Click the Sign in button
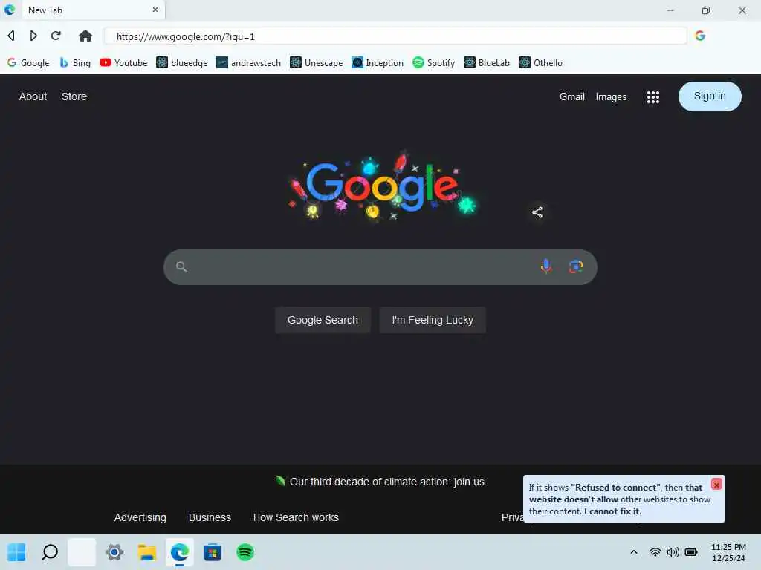The height and width of the screenshot is (570, 761). 710,96
